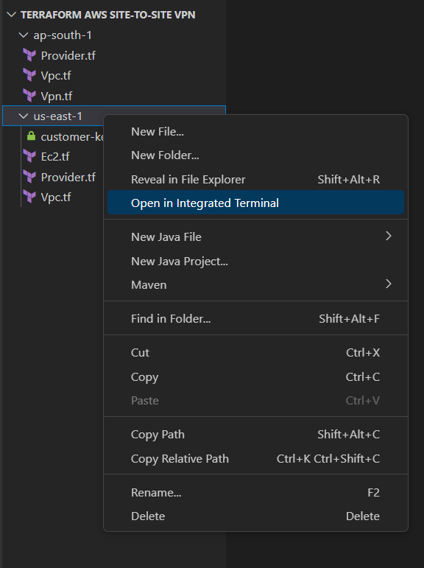Image resolution: width=424 pixels, height=568 pixels.
Task: Collapse the ap-south-1 folder chevron
Action: coord(24,35)
